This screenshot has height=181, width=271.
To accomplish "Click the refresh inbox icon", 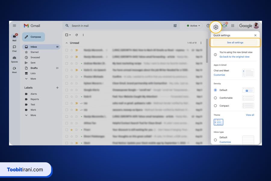I will tap(76, 35).
